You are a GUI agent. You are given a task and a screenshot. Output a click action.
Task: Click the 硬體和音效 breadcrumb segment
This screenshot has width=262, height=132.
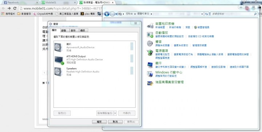click(143, 14)
